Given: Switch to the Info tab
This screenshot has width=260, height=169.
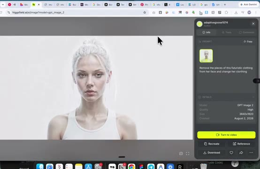Looking at the screenshot, I should click(206, 32).
